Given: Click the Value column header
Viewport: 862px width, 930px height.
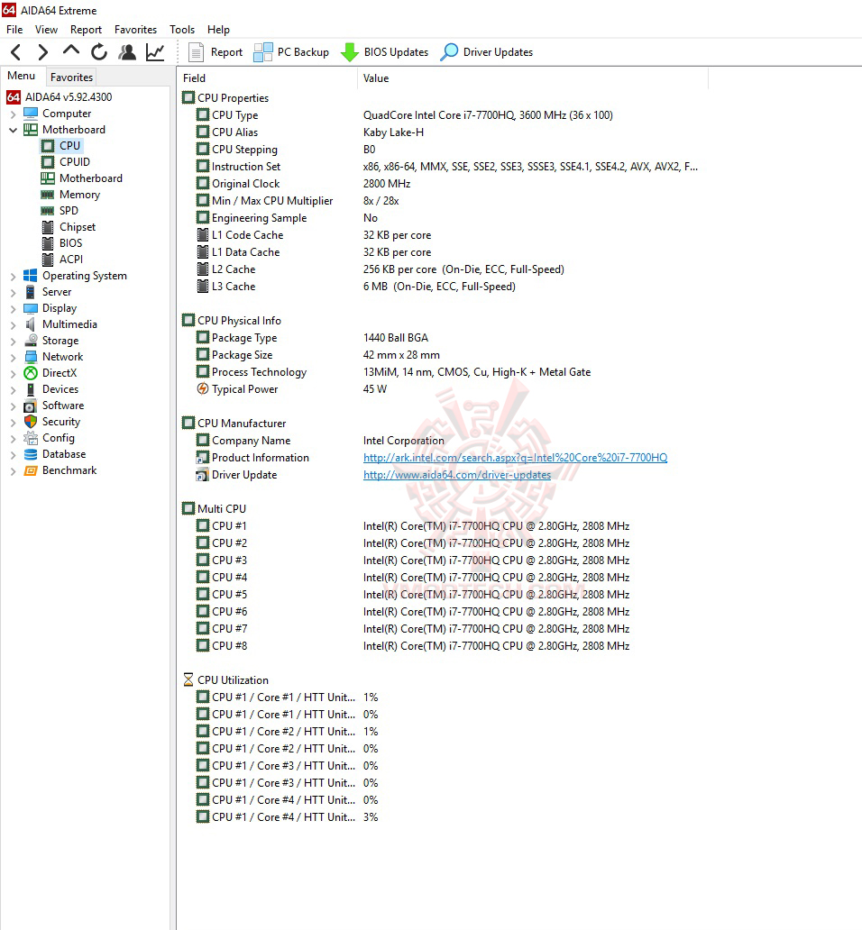Looking at the screenshot, I should click(x=533, y=78).
